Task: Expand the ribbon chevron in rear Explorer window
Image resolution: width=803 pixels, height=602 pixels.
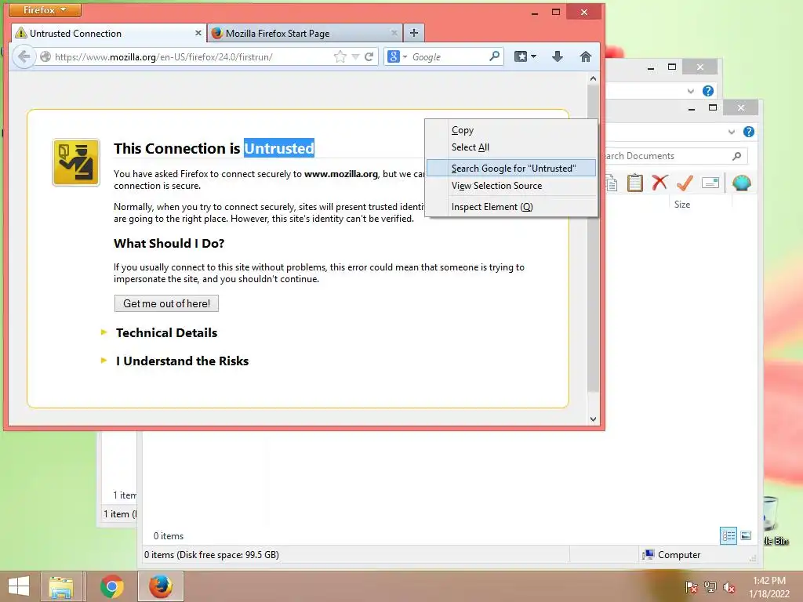Action: [690, 91]
